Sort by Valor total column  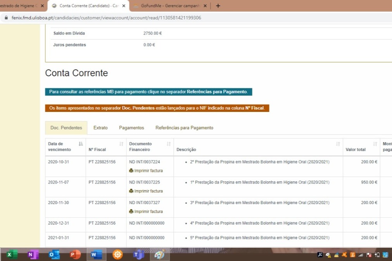(375, 144)
